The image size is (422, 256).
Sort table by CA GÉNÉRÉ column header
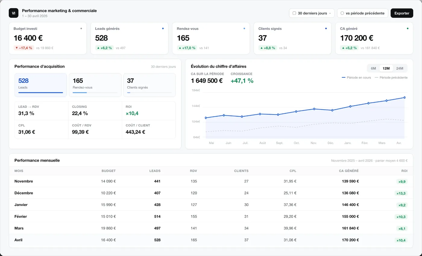[x=349, y=171]
